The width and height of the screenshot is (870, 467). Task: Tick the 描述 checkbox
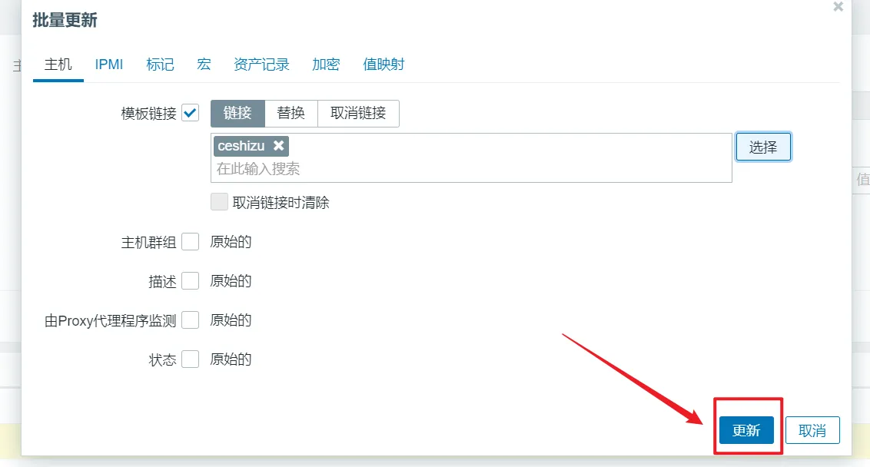pyautogui.click(x=191, y=281)
